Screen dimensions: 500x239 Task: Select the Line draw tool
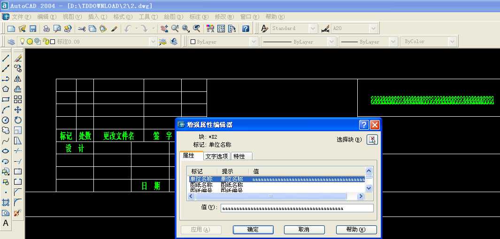point(6,59)
